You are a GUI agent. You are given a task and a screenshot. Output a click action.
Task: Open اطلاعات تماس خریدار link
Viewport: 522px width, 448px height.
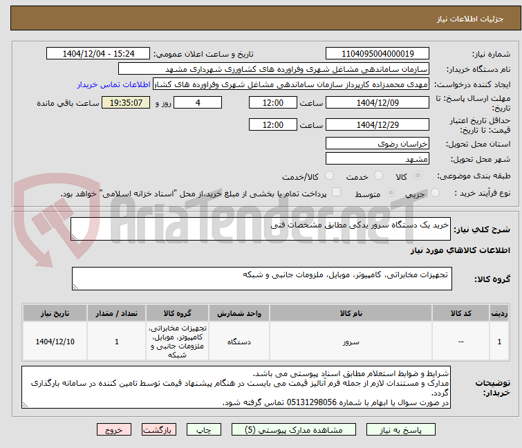click(x=114, y=84)
